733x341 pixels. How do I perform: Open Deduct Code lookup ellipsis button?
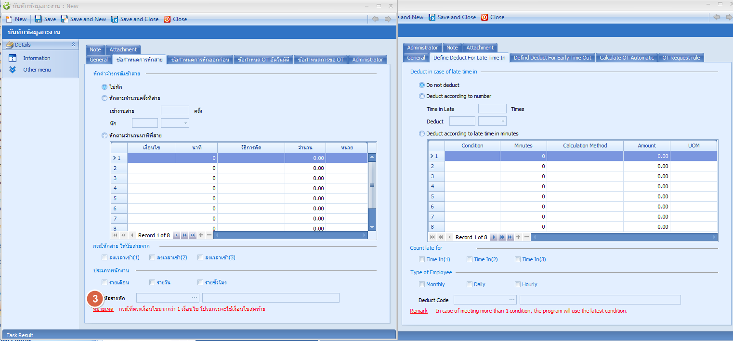point(511,300)
